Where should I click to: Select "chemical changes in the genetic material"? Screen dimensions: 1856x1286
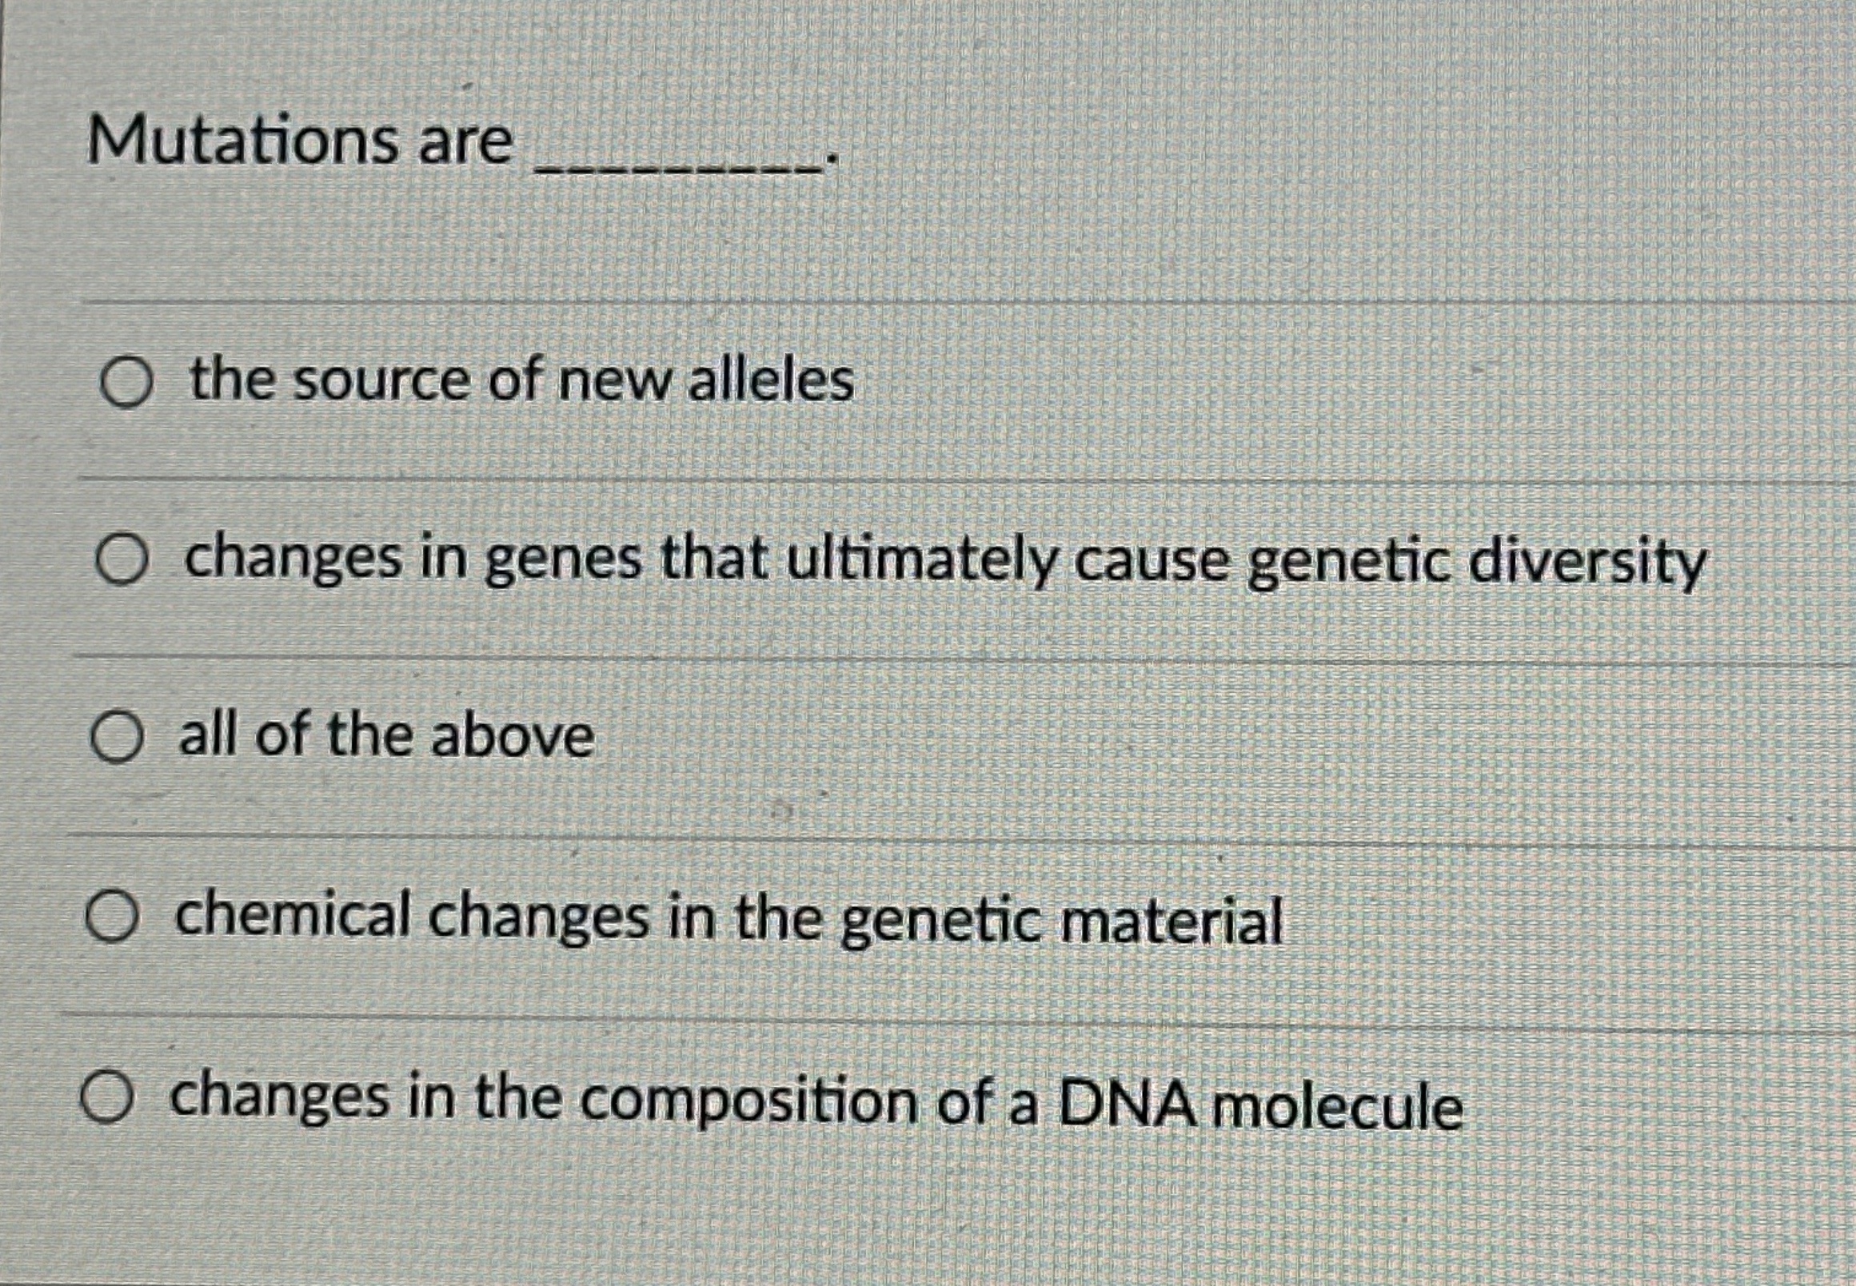click(116, 912)
